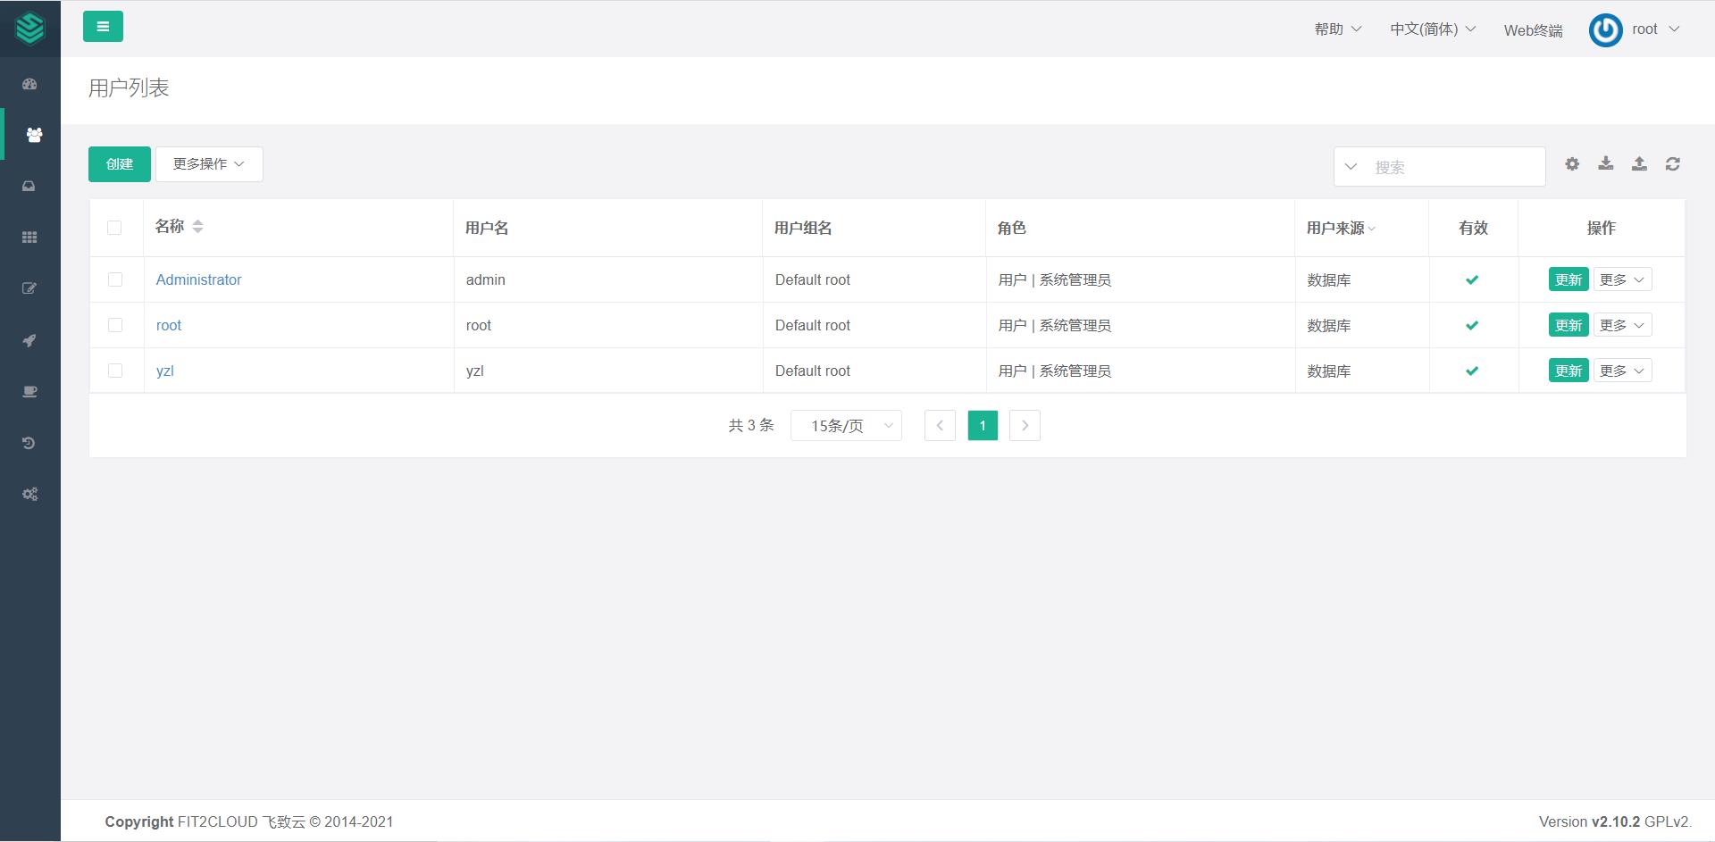Screen dimensions: 1715x842
Task: Go to next page arrow
Action: 1025,425
